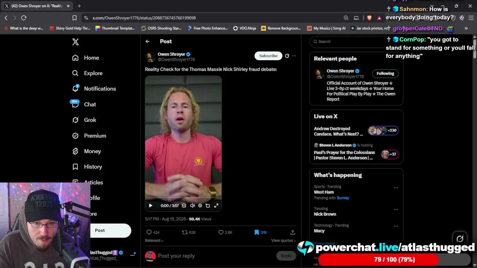This screenshot has height=268, width=477.
Task: Click the browser back arrow
Action: click(6, 18)
